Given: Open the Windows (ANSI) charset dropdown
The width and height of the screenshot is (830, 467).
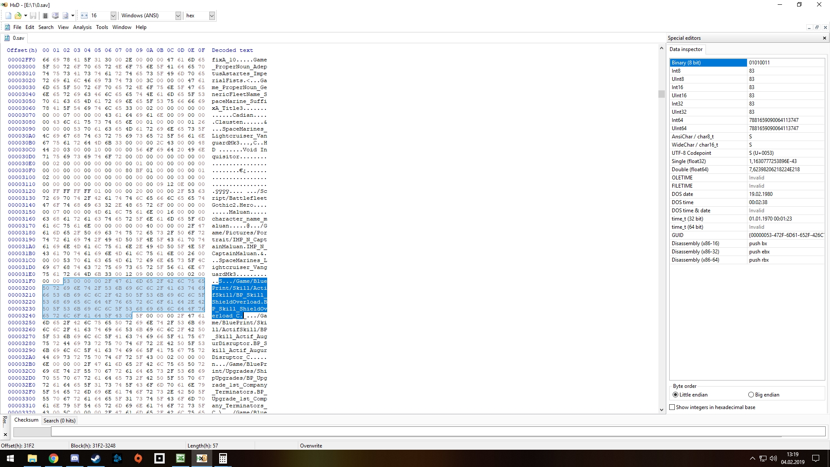Looking at the screenshot, I should (x=178, y=16).
